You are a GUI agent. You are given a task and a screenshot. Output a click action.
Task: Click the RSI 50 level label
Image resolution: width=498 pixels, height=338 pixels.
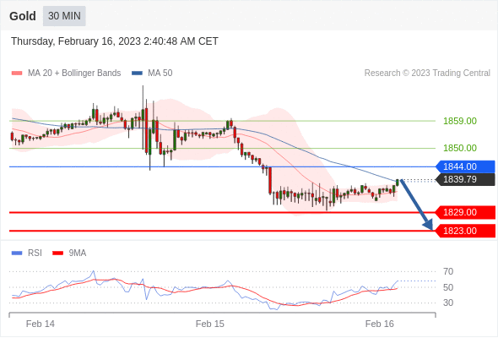[448, 287]
